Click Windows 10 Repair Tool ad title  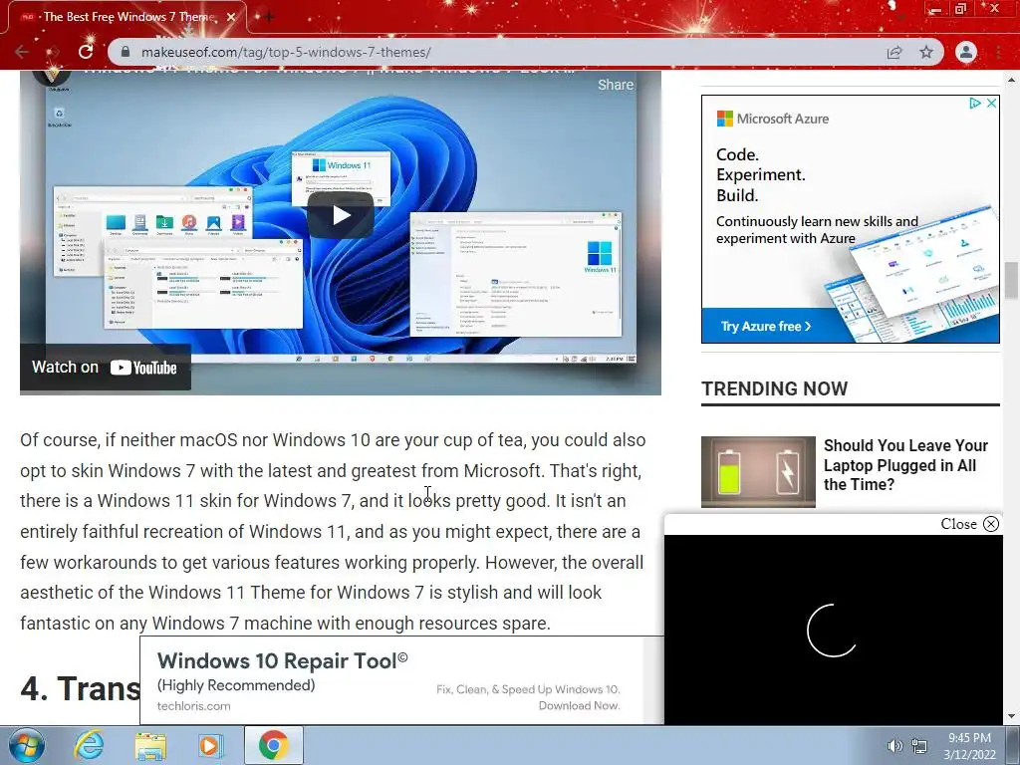pos(282,661)
